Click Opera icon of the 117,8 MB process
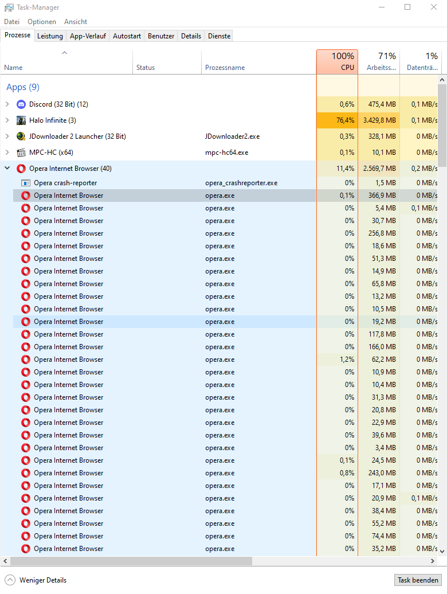 pos(26,334)
